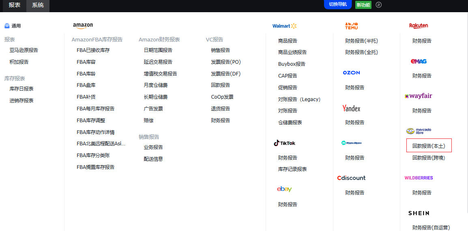Open FBA每月库存报告

96,108
